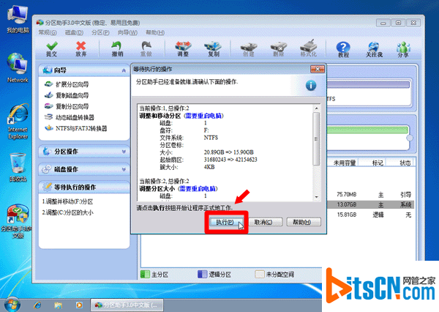The height and width of the screenshot is (312, 439).
Task: Open the folder explorer taskbar icon
Action: pos(59,305)
